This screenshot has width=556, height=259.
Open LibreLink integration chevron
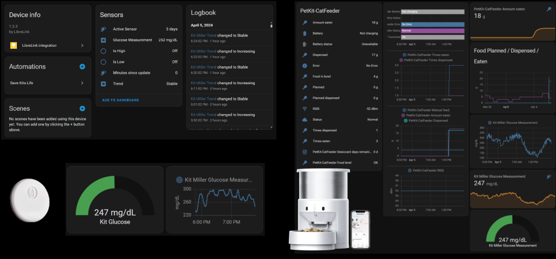click(82, 46)
